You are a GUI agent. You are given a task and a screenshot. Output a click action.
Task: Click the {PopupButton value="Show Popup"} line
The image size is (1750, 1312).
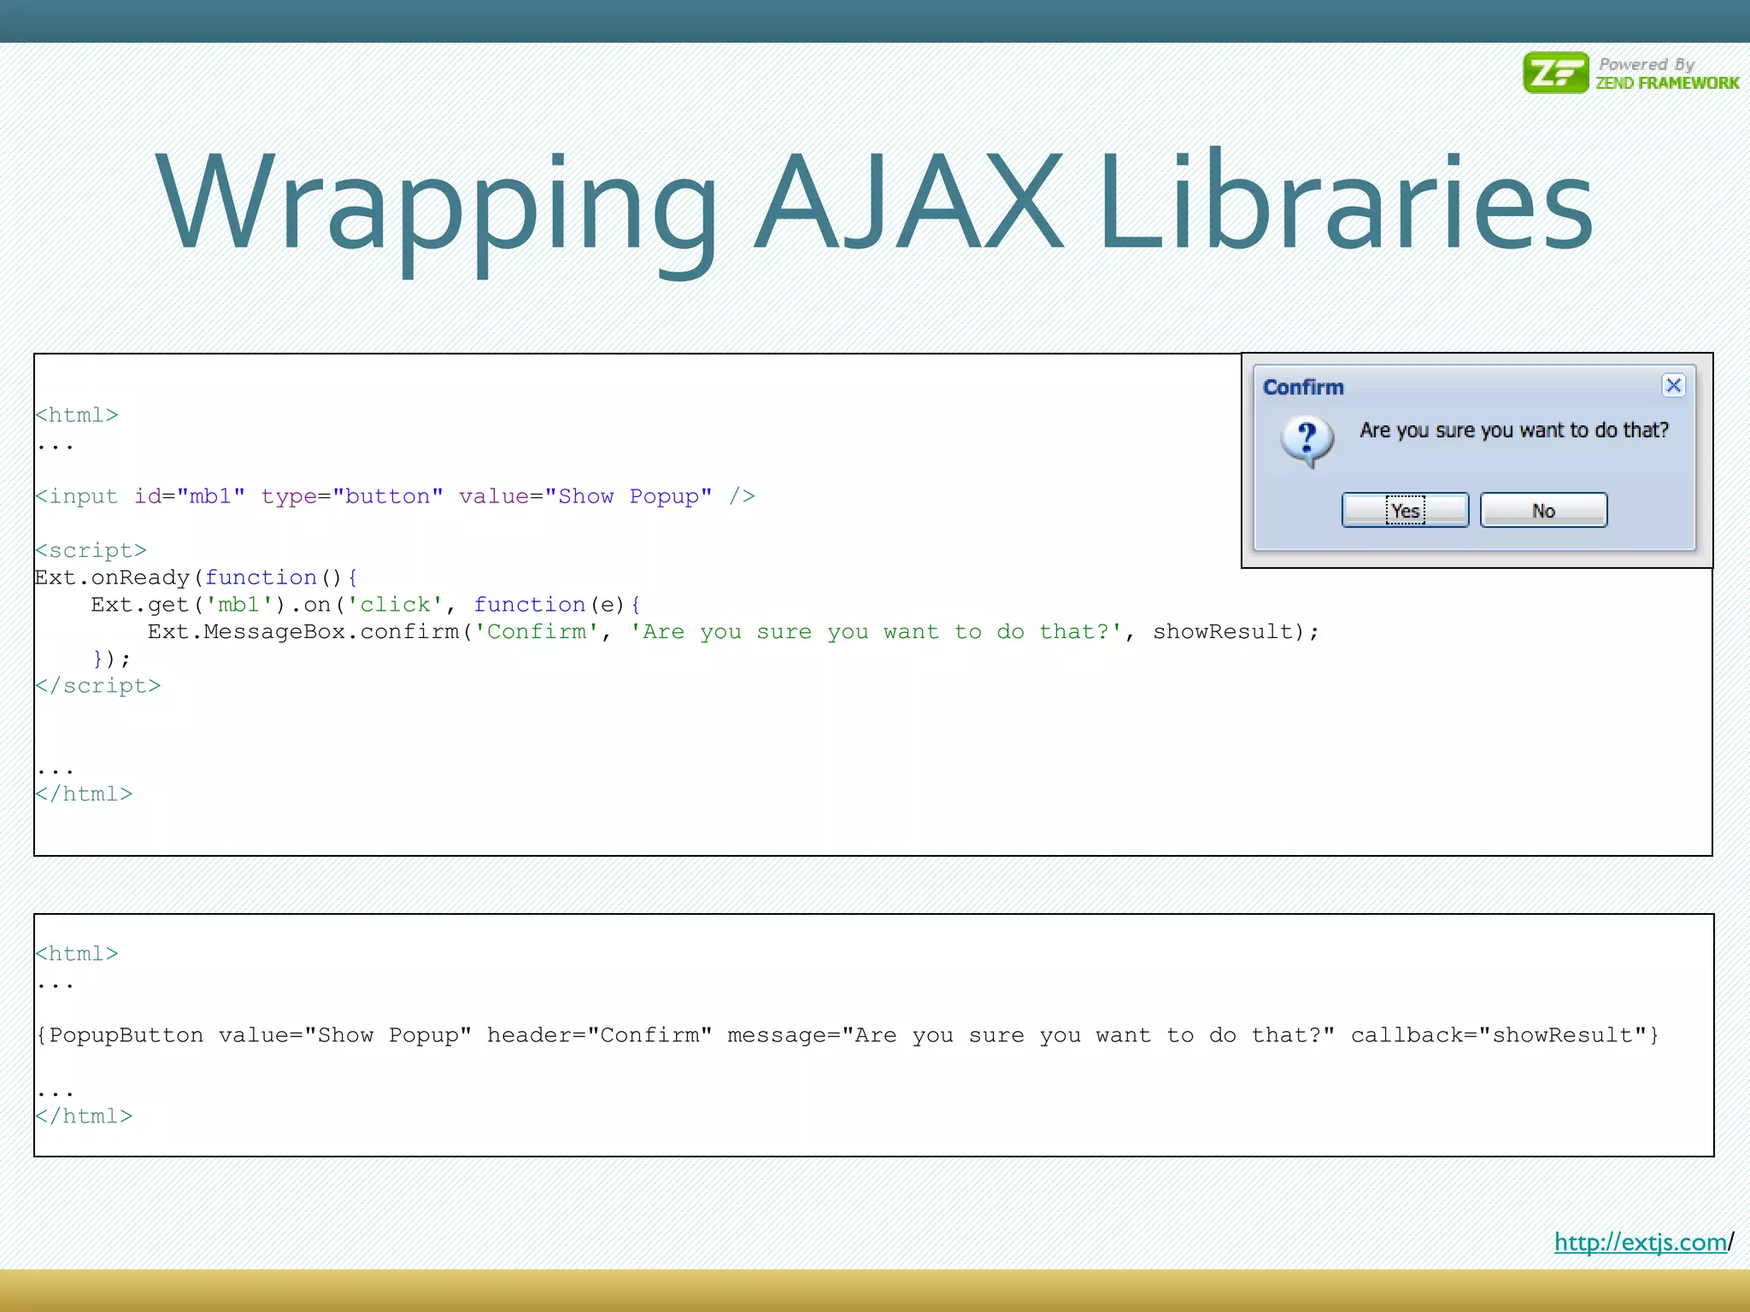[846, 1035]
